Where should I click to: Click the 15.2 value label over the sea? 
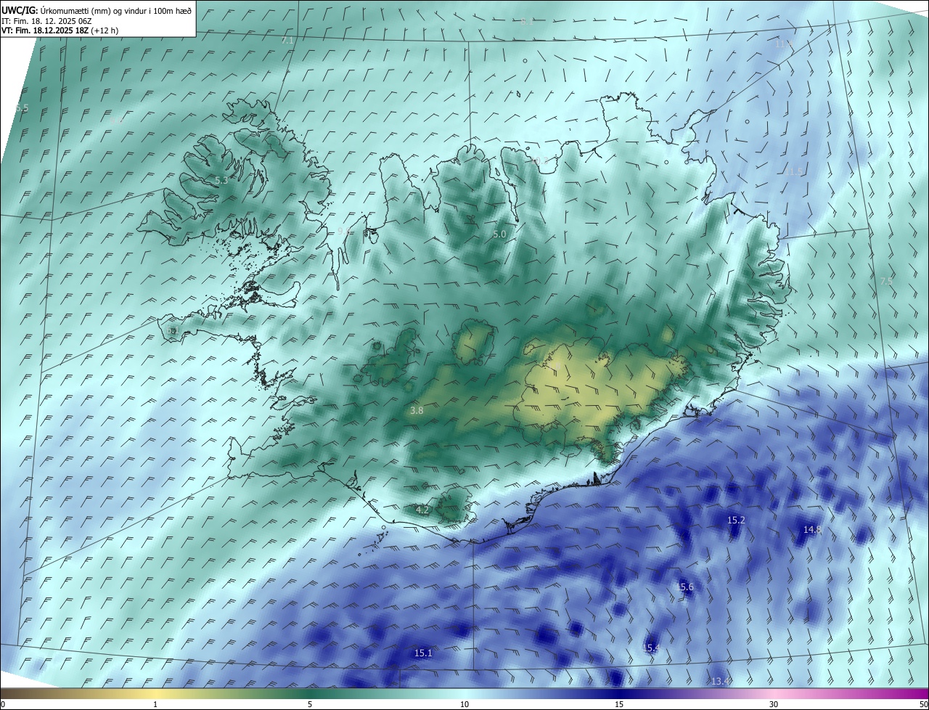coord(736,520)
